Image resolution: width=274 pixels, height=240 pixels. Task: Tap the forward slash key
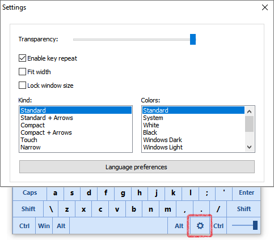coord(218,209)
